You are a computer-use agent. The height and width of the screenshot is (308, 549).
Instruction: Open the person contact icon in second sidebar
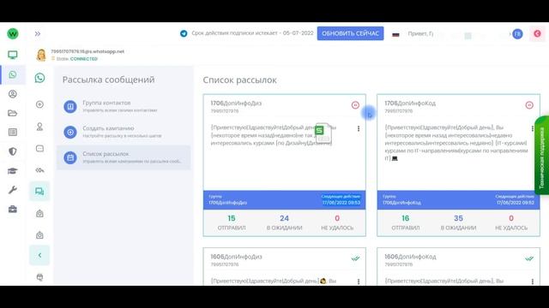pyautogui.click(x=39, y=127)
